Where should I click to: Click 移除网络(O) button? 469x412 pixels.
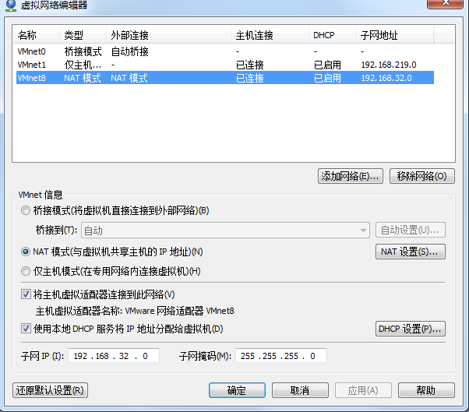[422, 176]
